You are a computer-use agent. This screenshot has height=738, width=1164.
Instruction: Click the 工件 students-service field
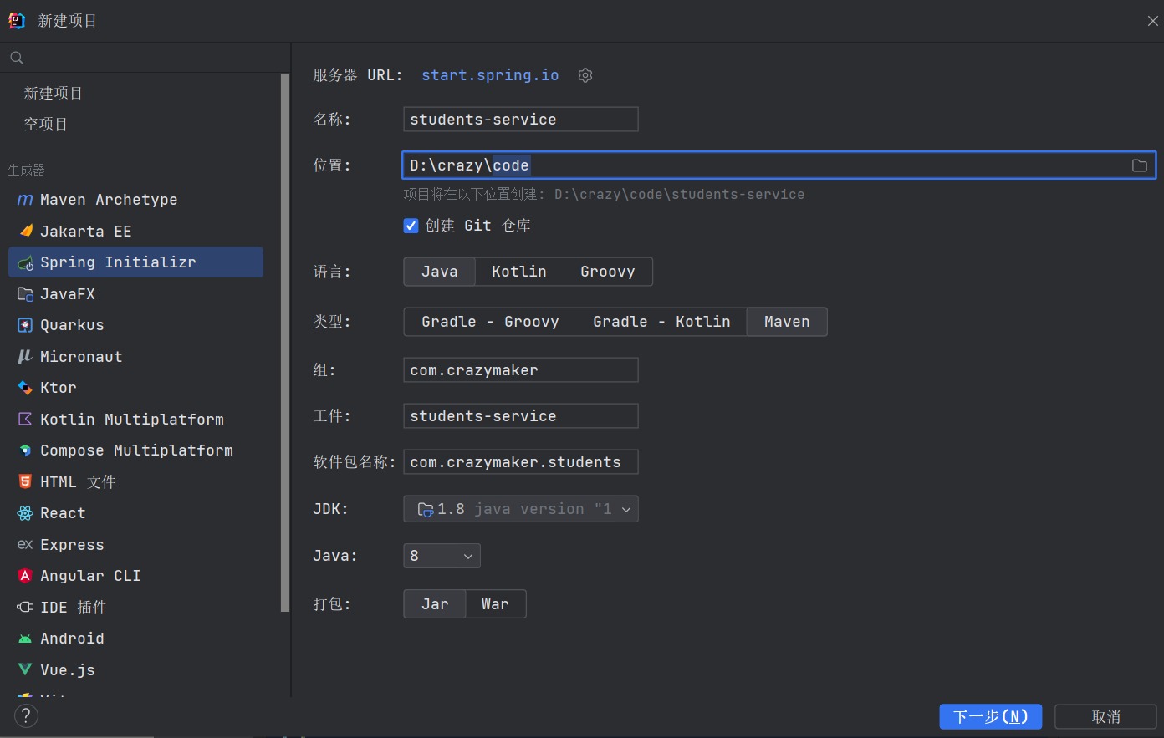[x=521, y=416]
